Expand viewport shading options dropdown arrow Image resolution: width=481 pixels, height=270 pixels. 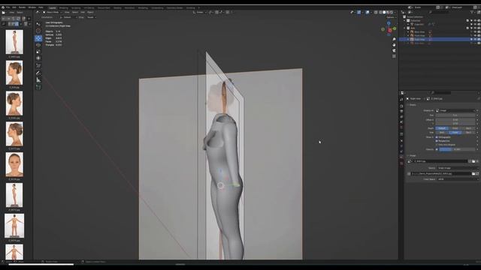[395, 12]
